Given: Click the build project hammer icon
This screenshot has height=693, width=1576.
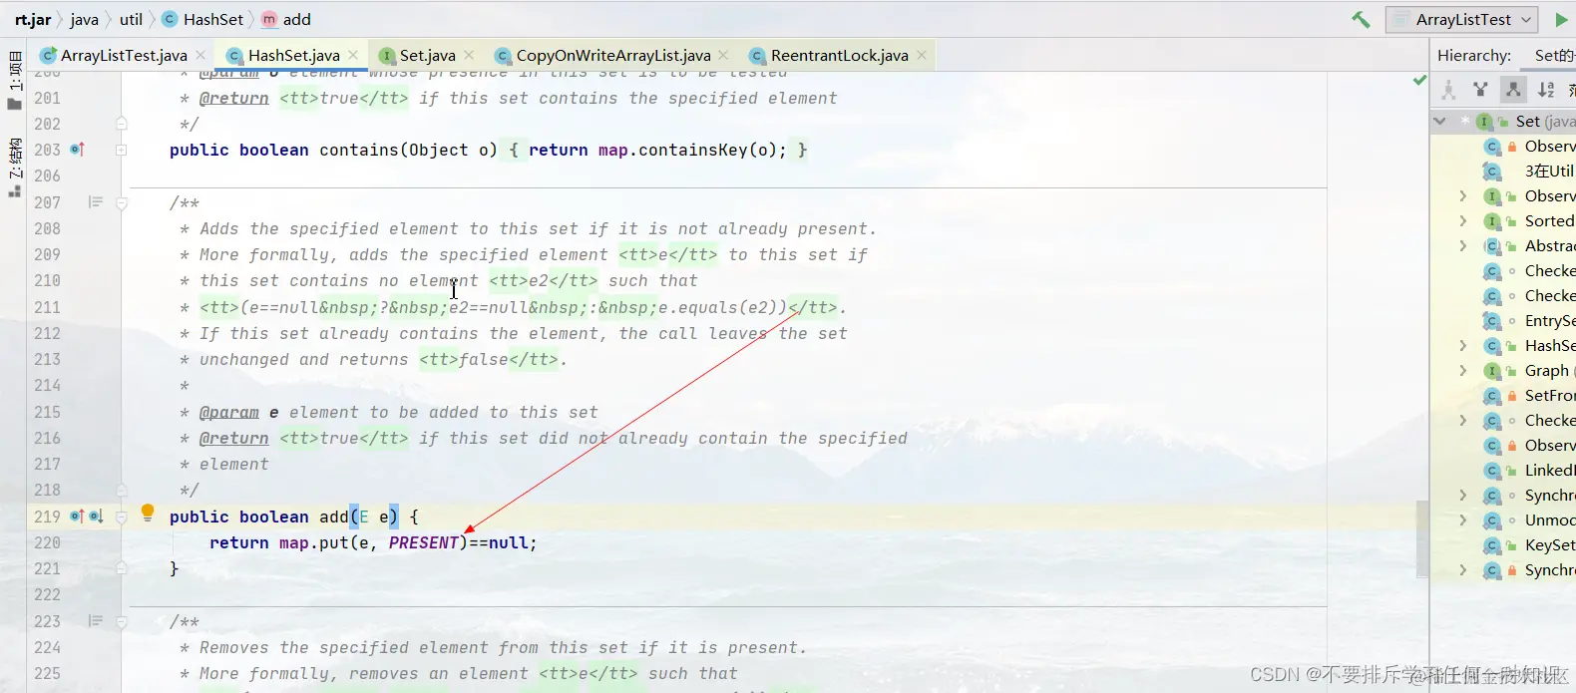Looking at the screenshot, I should 1361,19.
